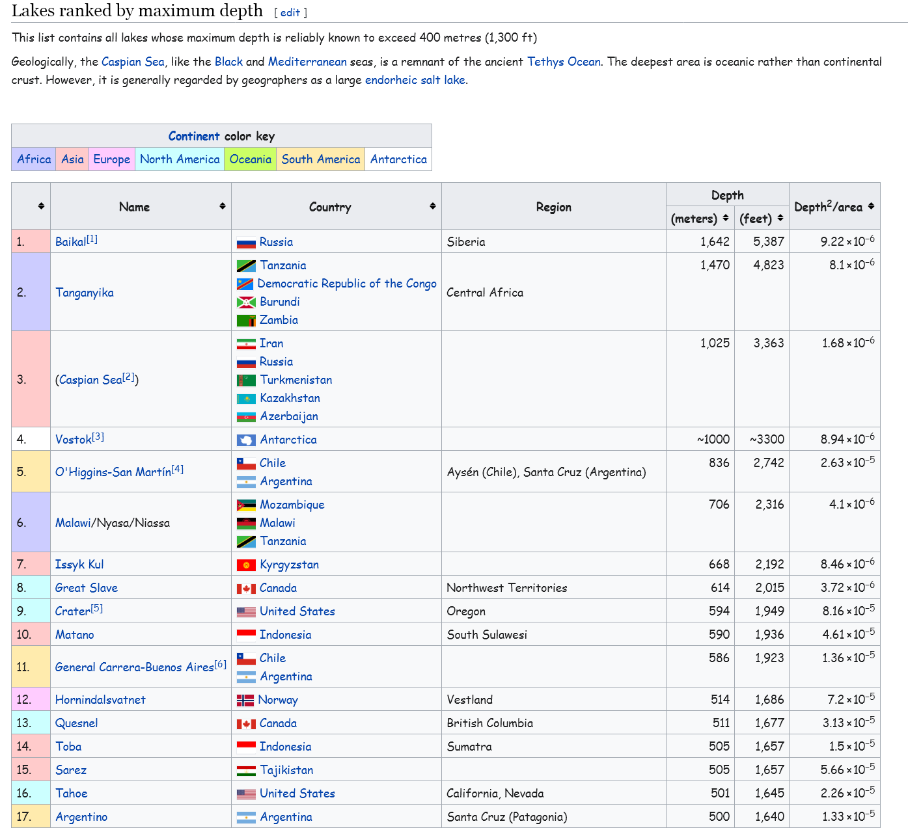Click the Tajikistan flag icon
Image resolution: width=908 pixels, height=828 pixels.
point(246,771)
